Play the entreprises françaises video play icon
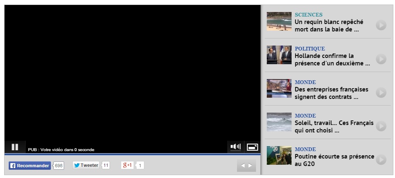 tap(381, 93)
